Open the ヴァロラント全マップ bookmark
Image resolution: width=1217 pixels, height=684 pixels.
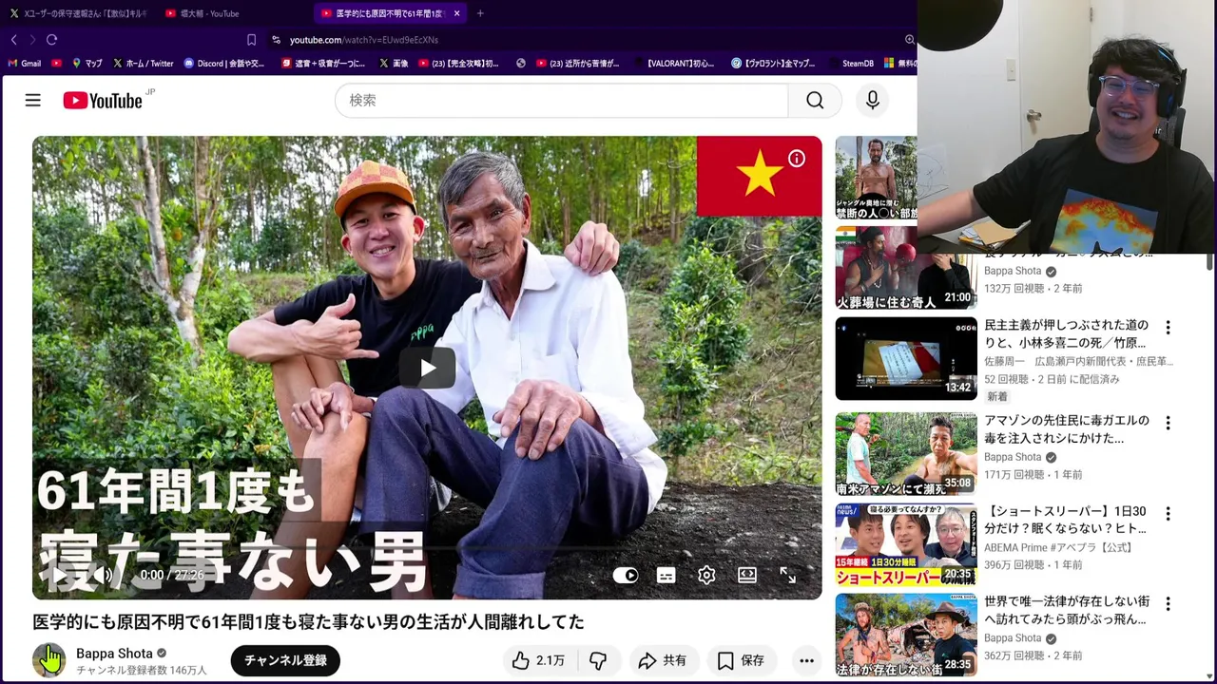click(x=773, y=64)
